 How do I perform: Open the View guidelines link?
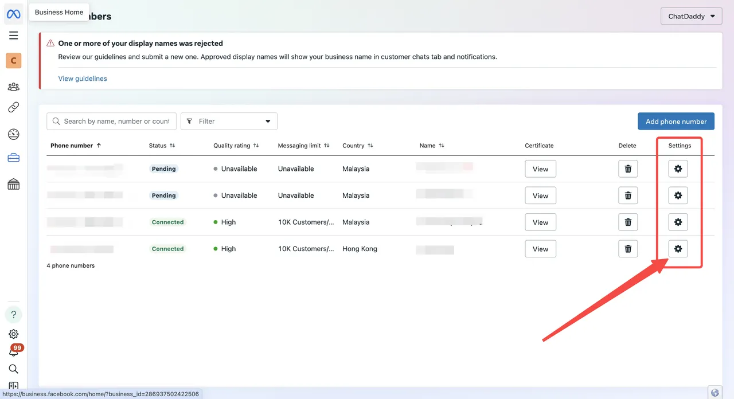tap(83, 79)
